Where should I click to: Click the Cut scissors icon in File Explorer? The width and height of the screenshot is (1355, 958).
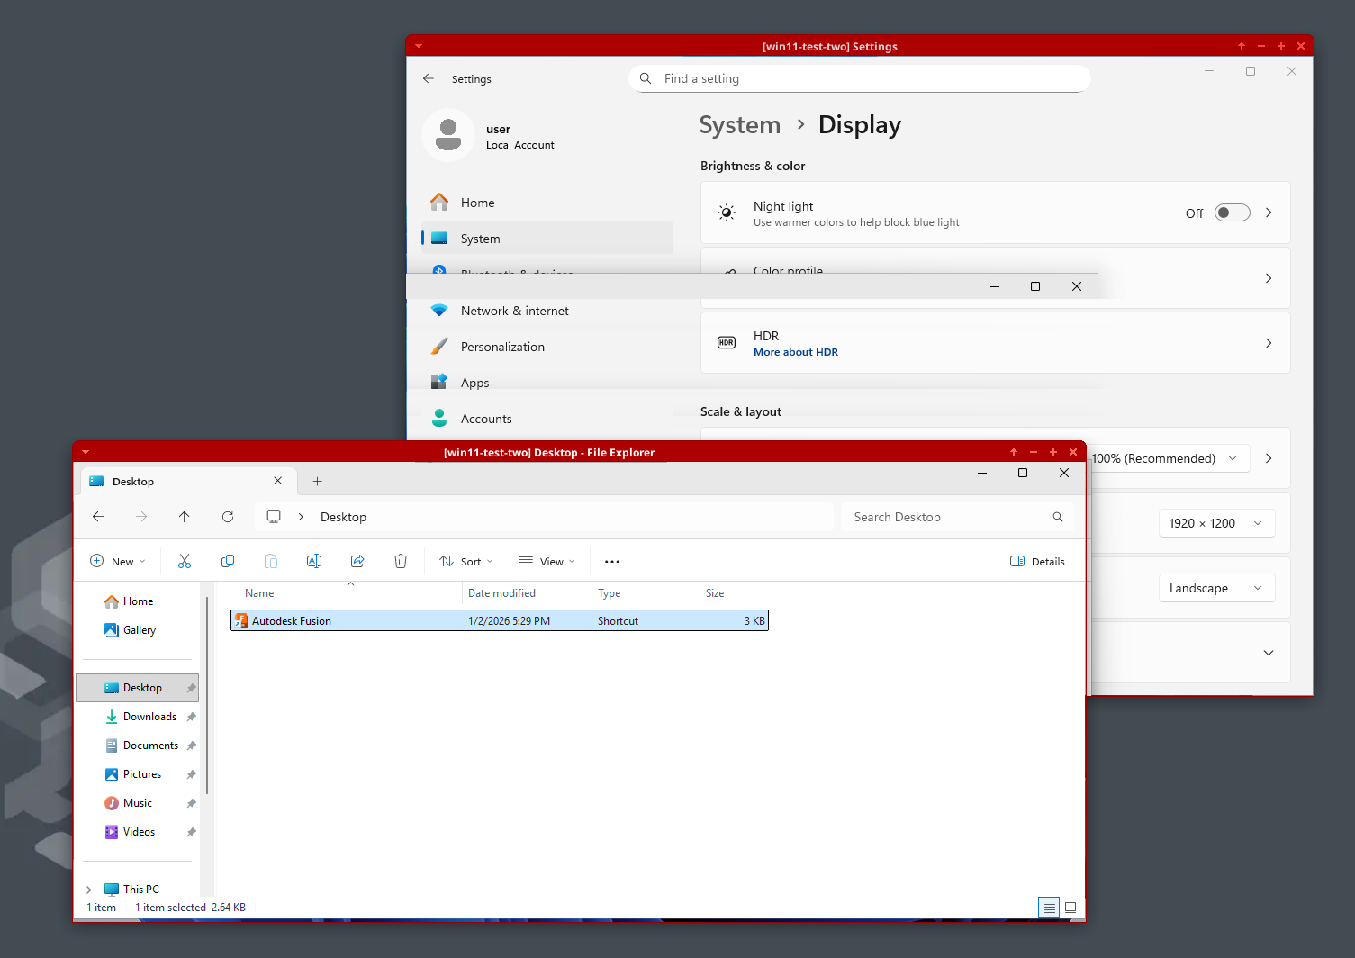185,561
